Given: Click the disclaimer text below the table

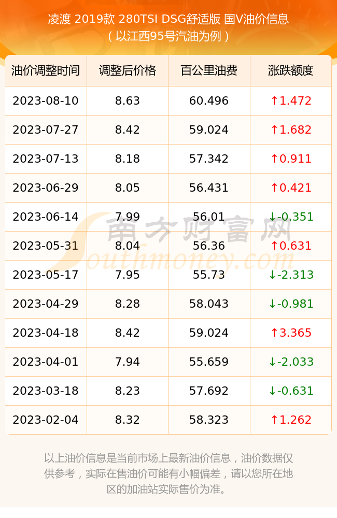Looking at the screenshot, I should pyautogui.click(x=168, y=473).
